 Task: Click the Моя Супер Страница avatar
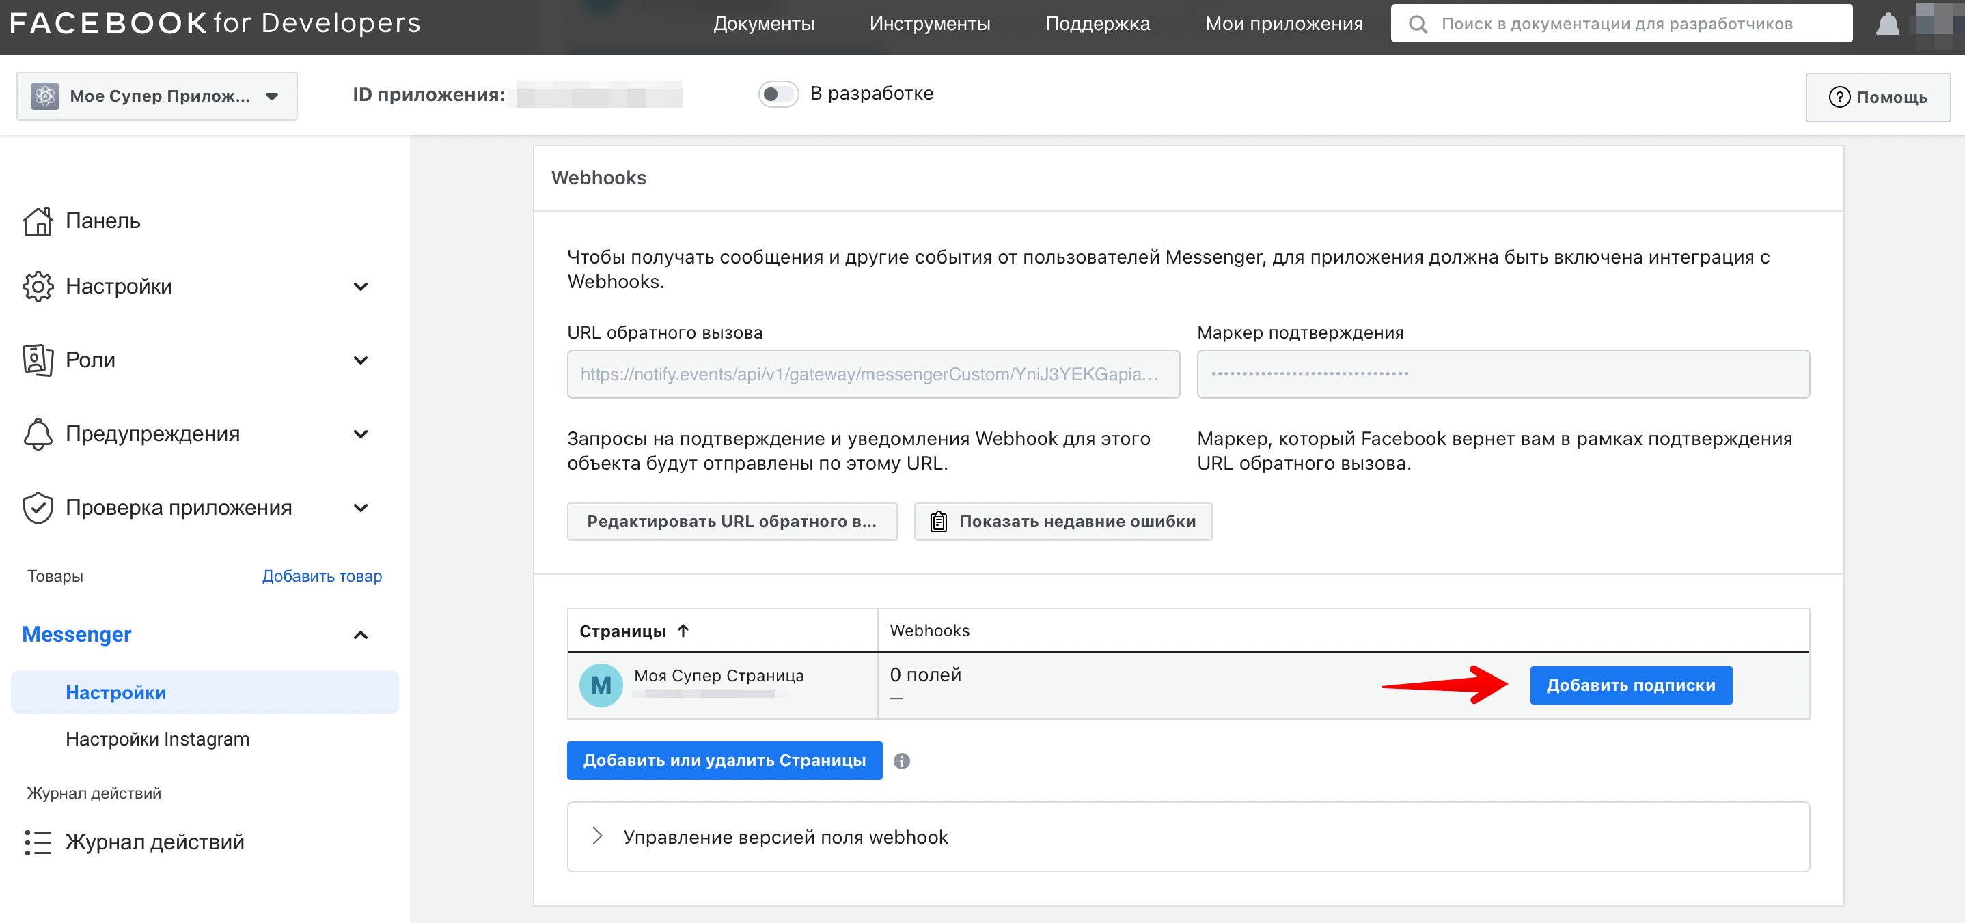click(601, 685)
